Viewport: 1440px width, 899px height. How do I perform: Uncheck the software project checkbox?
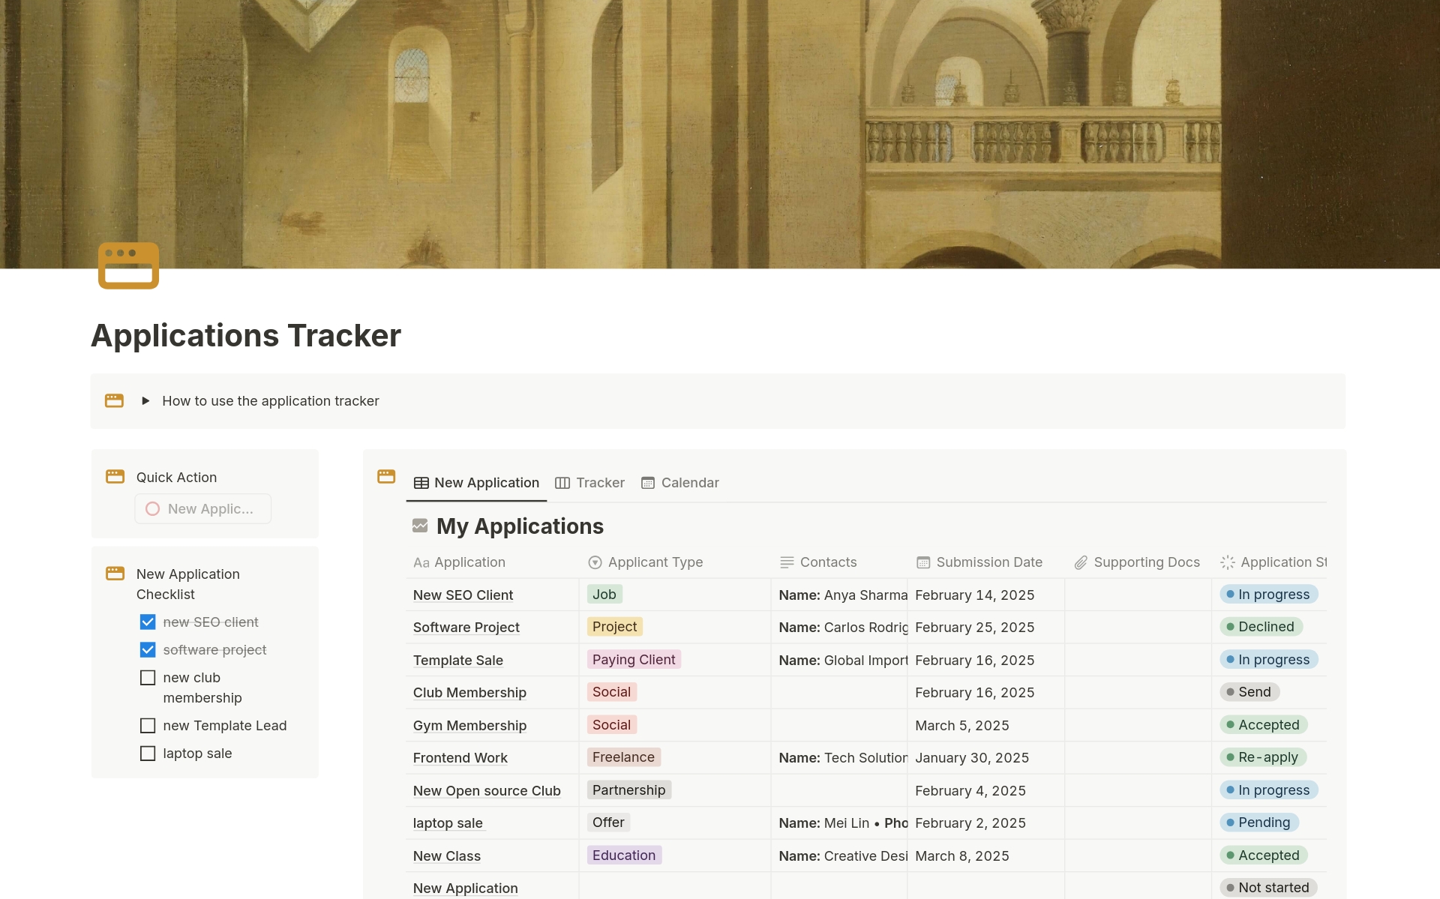(x=148, y=650)
